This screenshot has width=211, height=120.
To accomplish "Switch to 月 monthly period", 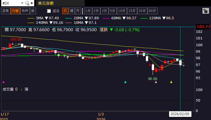I will (x=78, y=11).
